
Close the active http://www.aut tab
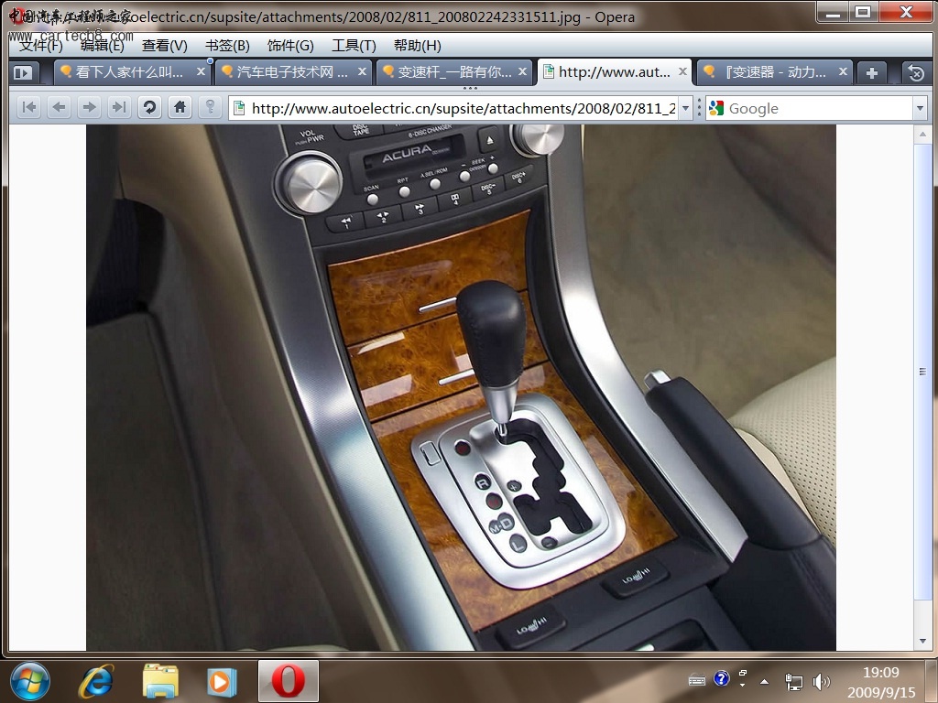(682, 71)
